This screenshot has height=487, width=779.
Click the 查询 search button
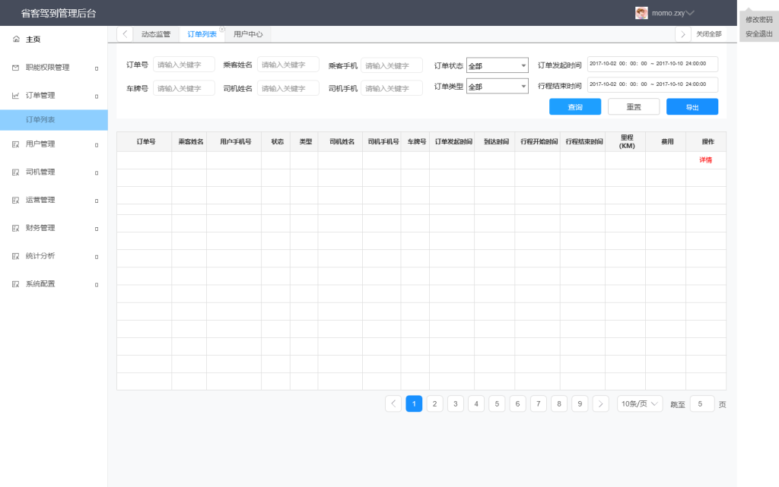[575, 107]
